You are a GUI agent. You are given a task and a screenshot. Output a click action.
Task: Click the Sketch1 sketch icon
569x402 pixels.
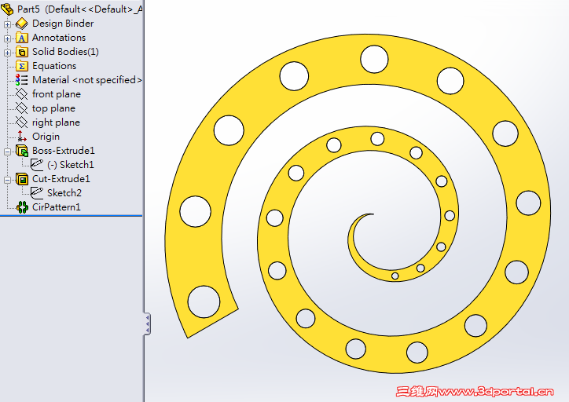tap(37, 165)
